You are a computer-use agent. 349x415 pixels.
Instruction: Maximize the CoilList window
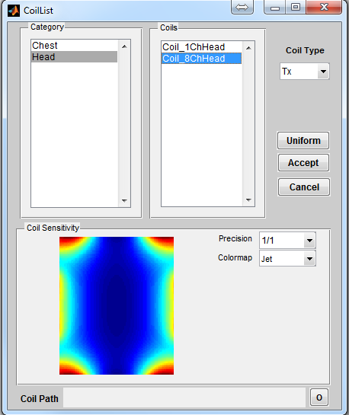[x=296, y=7]
